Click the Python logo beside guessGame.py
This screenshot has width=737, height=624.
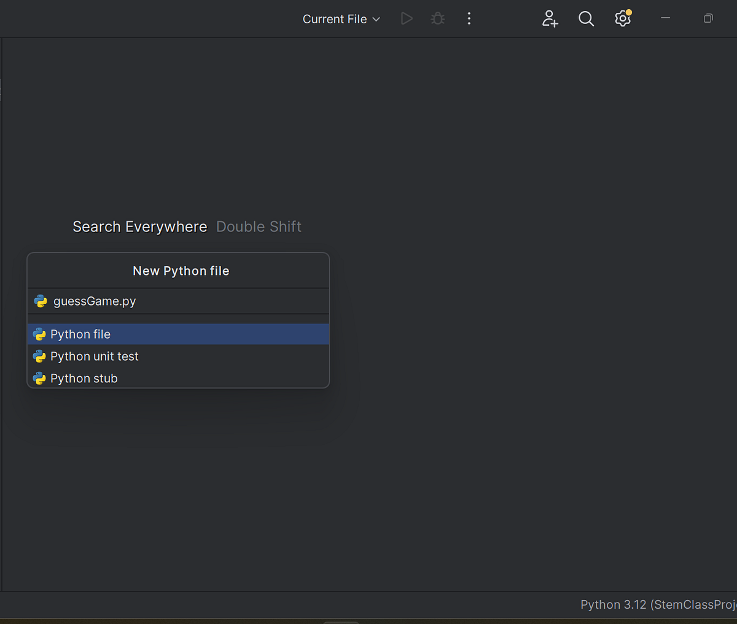pyautogui.click(x=41, y=301)
